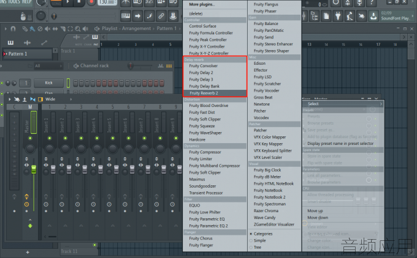Select the paint brush tool in the playlist
This screenshot has width=417, height=258.
pos(32,29)
